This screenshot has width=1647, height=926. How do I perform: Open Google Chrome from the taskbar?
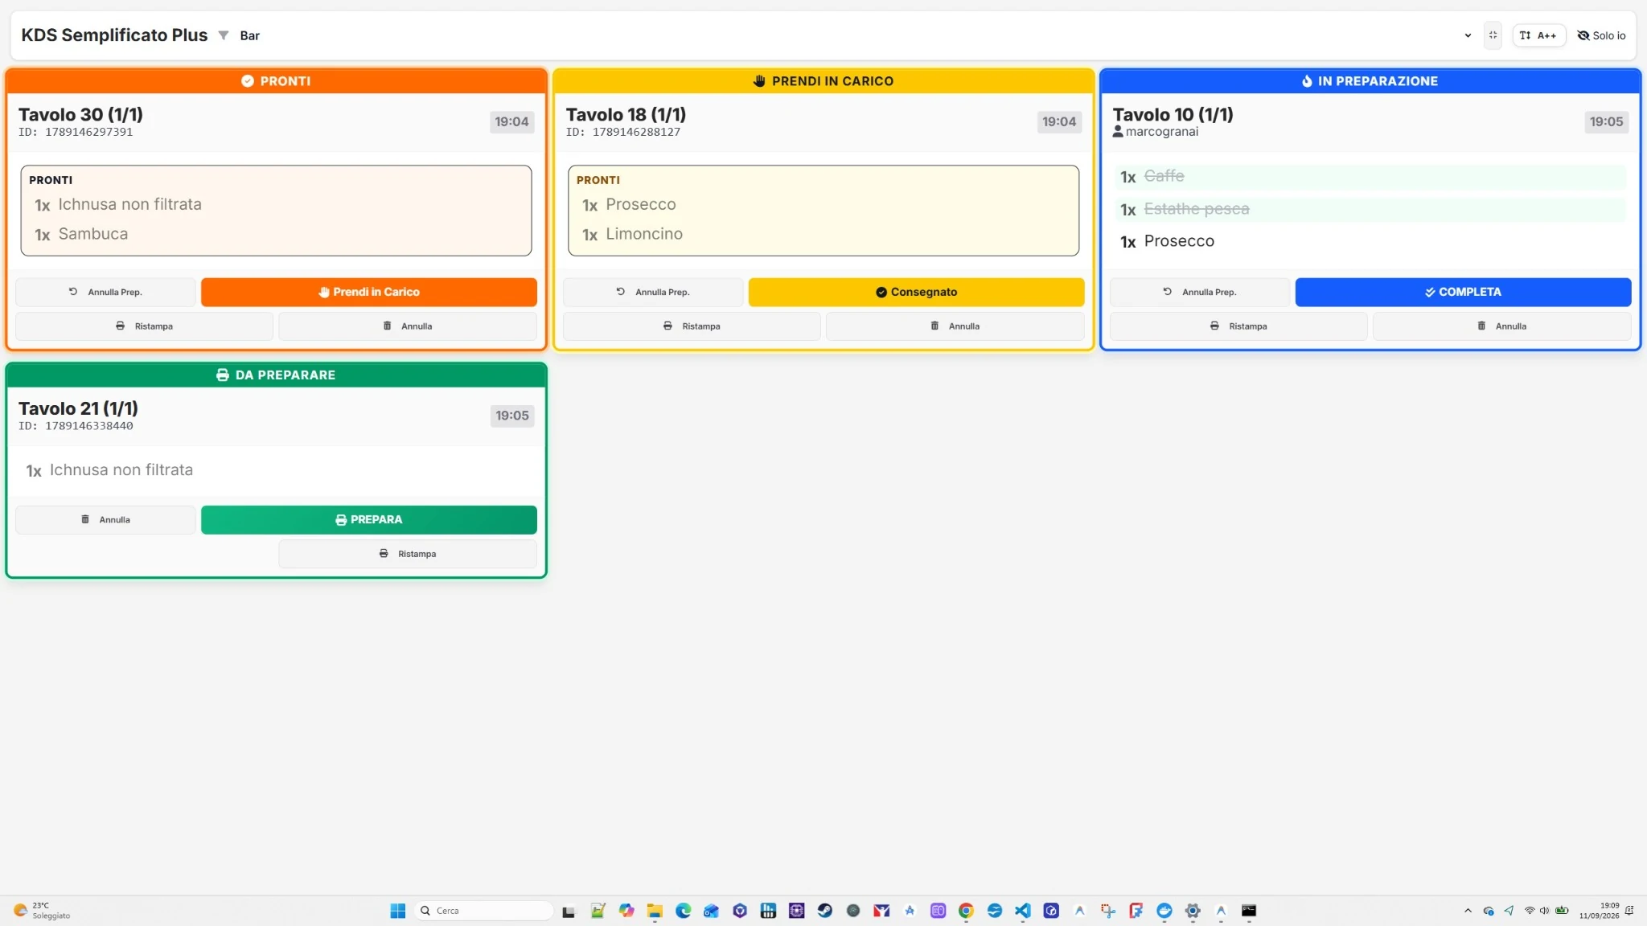tap(966, 911)
